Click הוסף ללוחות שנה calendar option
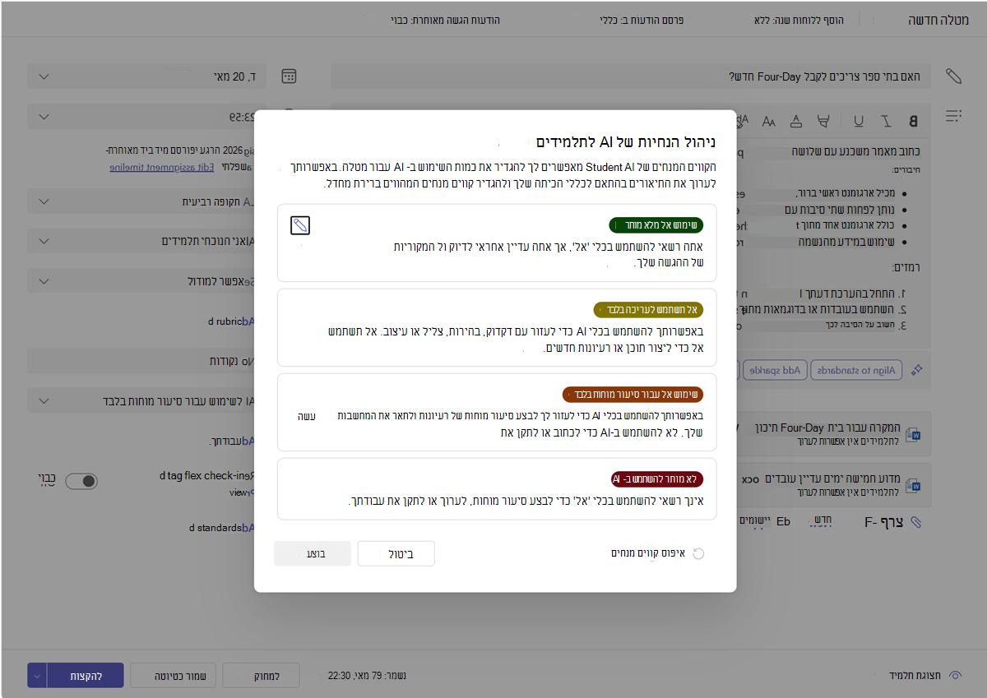 point(799,19)
